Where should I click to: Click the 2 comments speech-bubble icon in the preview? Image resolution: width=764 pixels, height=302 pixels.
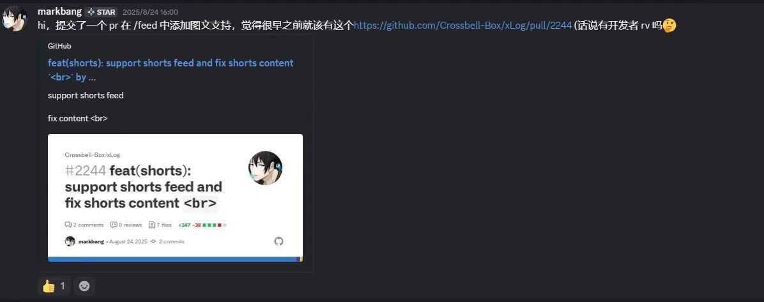[x=68, y=225]
